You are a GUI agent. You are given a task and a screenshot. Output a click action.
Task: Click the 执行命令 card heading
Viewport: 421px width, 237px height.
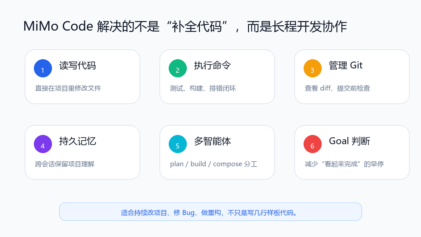pos(212,66)
